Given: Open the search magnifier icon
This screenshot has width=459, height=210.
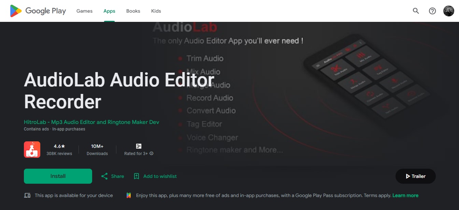Looking at the screenshot, I should [x=416, y=11].
